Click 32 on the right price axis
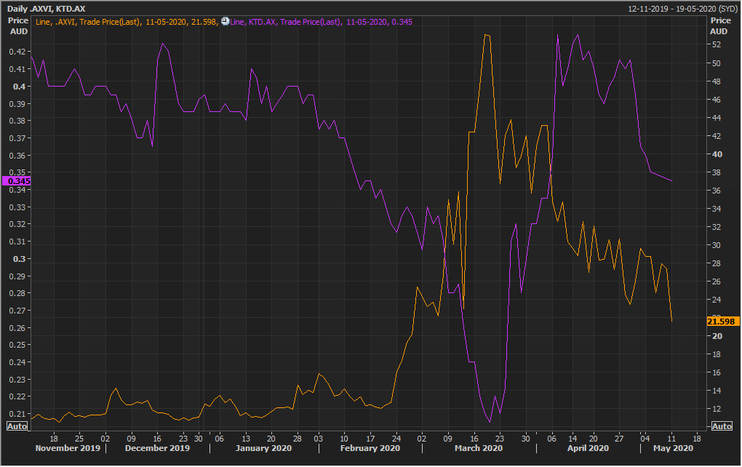The height and width of the screenshot is (467, 742). pyautogui.click(x=717, y=227)
